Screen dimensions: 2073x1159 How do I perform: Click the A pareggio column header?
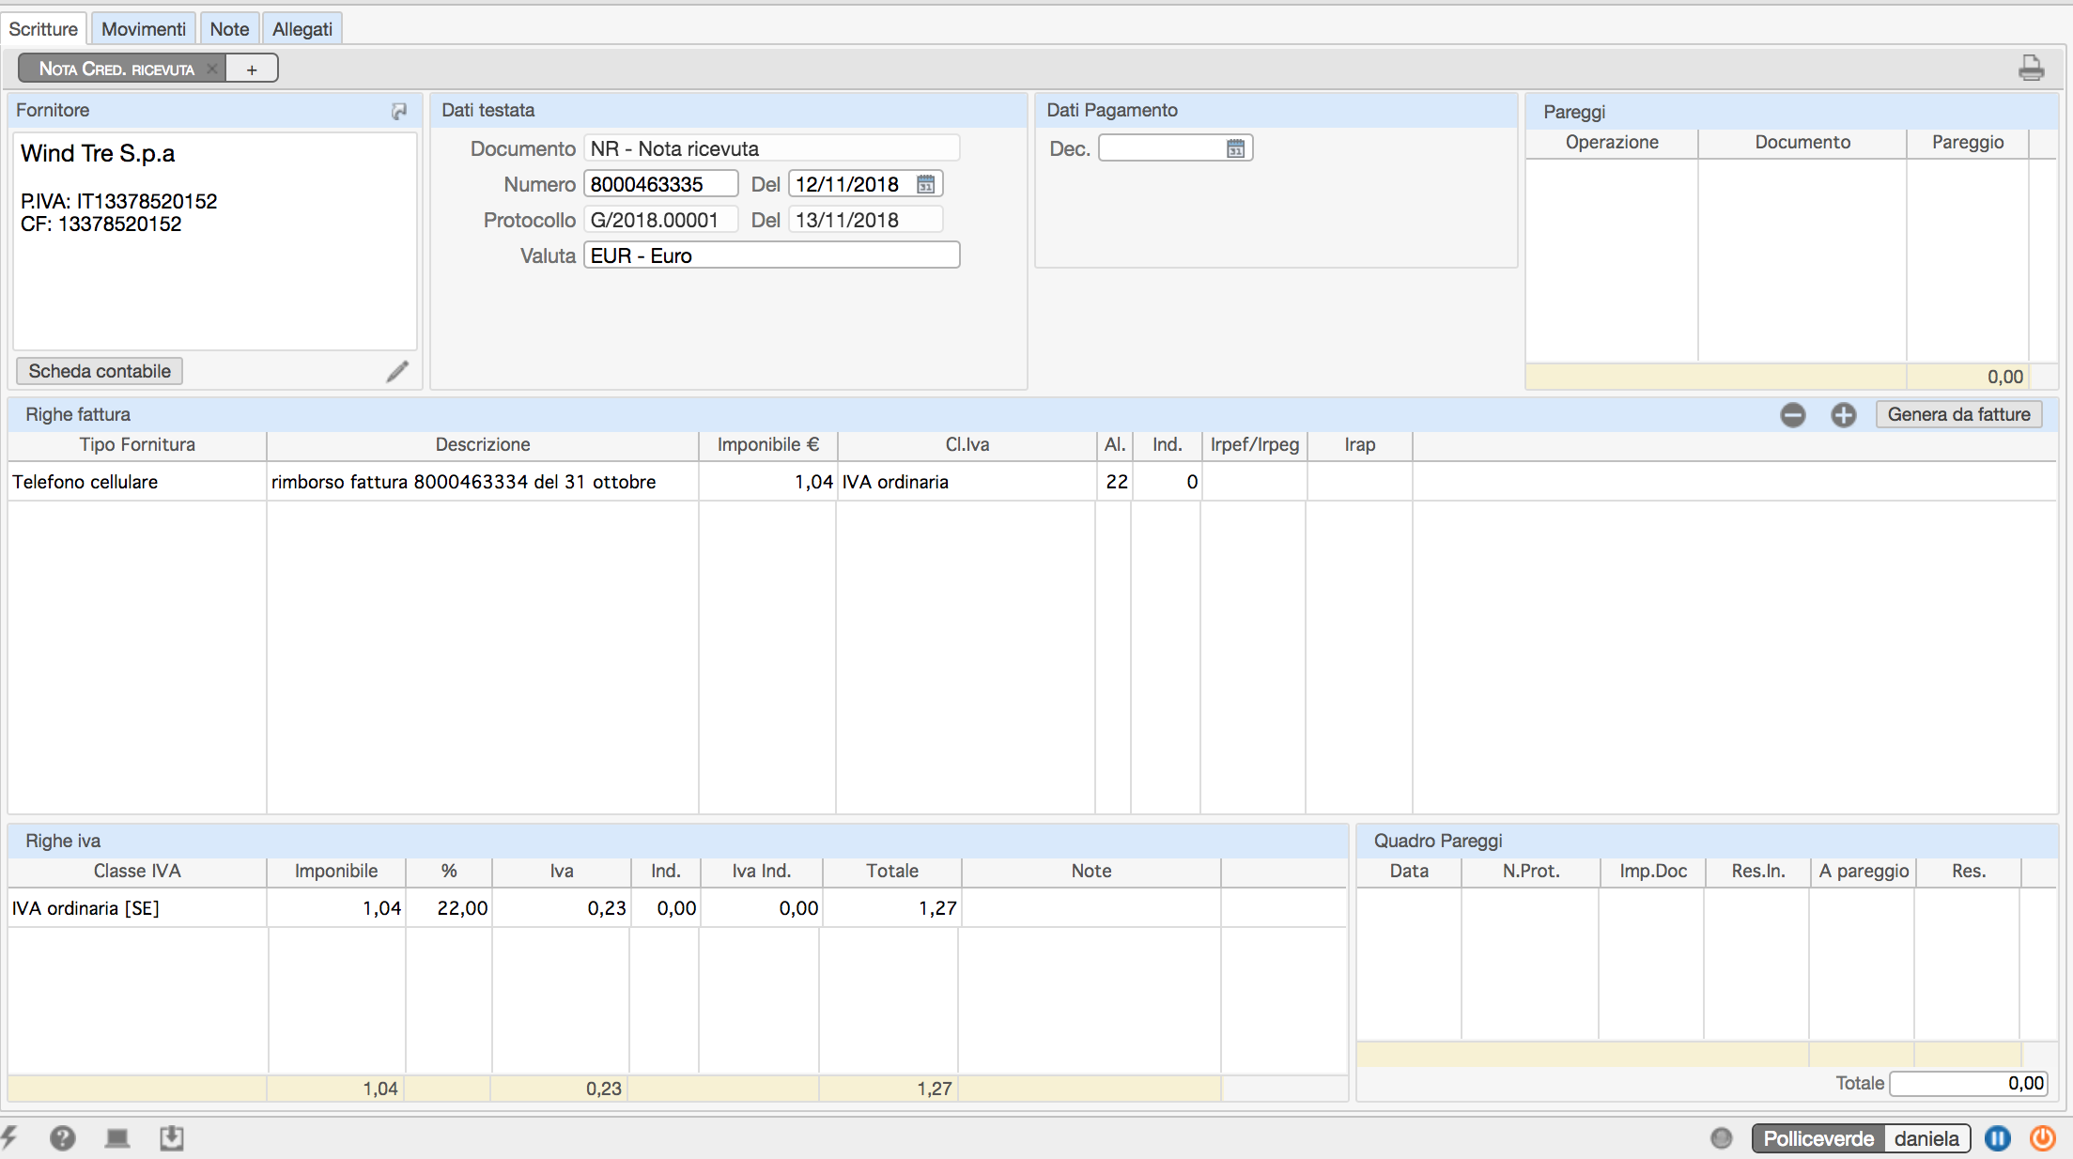pos(1864,871)
